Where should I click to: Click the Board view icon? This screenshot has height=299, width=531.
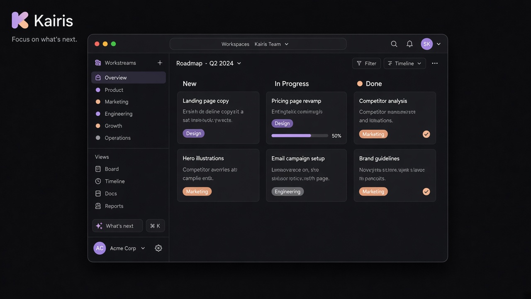98,169
